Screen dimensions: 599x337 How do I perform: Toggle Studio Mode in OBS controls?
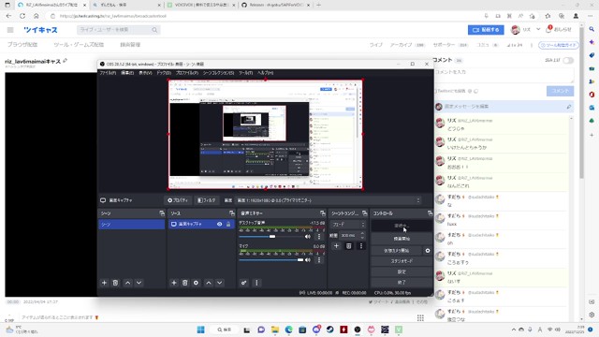click(402, 261)
